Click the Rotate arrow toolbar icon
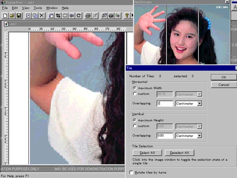Viewport: 237px width, 178px height. [x=79, y=16]
